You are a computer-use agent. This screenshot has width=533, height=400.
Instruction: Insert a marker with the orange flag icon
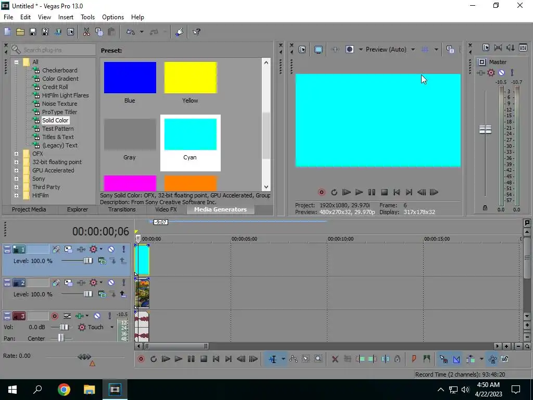tap(414, 359)
